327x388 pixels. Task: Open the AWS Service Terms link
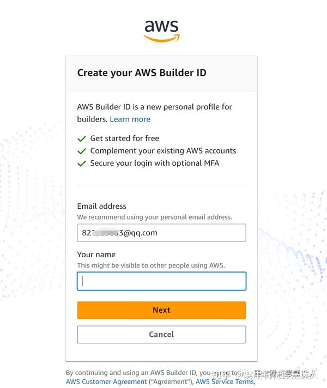(x=225, y=381)
